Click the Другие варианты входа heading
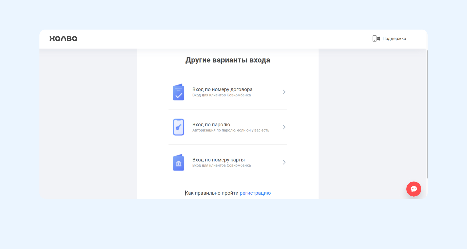Image resolution: width=467 pixels, height=249 pixels. tap(228, 60)
